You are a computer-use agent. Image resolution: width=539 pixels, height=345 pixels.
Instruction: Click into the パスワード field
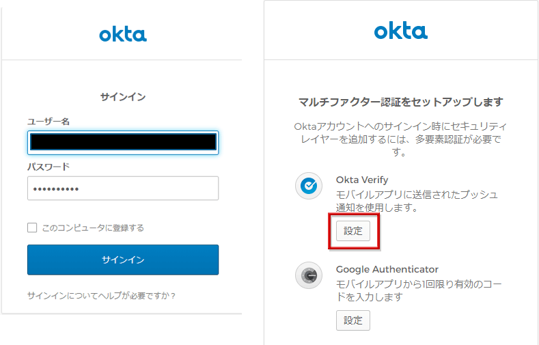[123, 189]
